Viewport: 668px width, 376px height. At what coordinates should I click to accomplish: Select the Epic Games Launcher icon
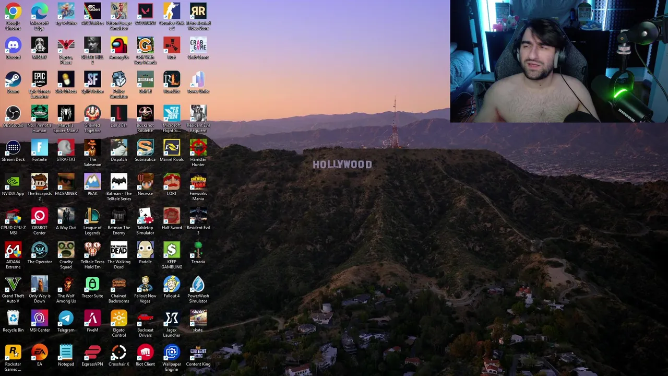tap(40, 79)
